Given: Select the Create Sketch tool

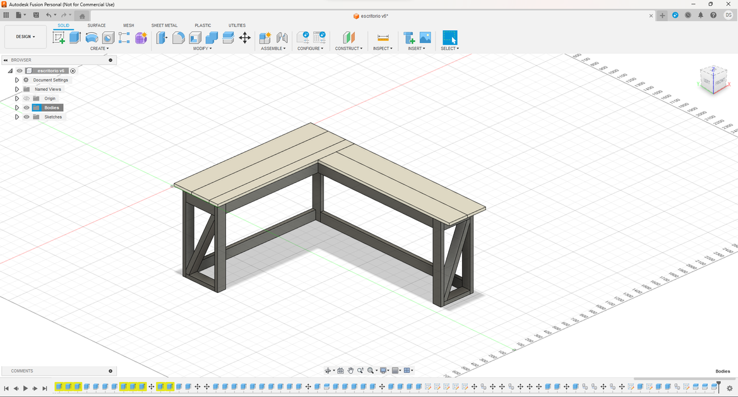Looking at the screenshot, I should click(59, 38).
